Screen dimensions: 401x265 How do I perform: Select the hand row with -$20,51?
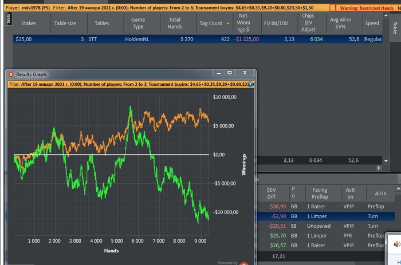click(x=326, y=226)
